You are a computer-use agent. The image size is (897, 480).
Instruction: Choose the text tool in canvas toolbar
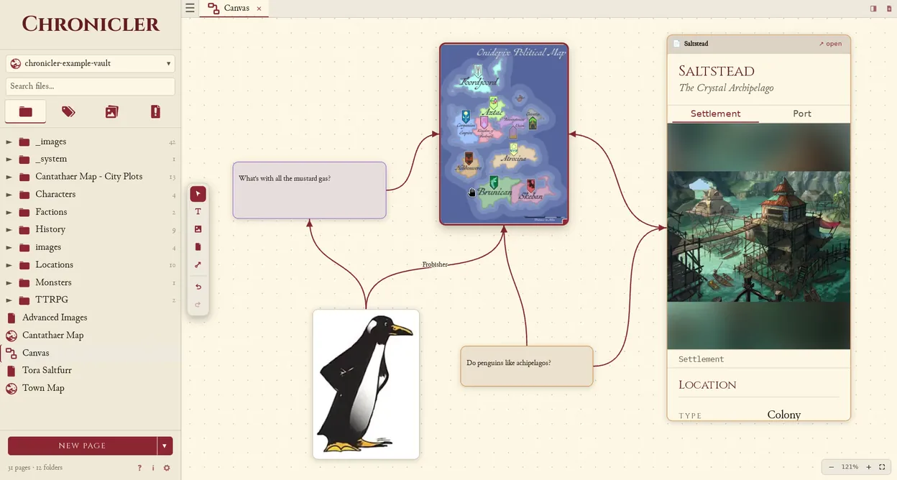point(198,212)
